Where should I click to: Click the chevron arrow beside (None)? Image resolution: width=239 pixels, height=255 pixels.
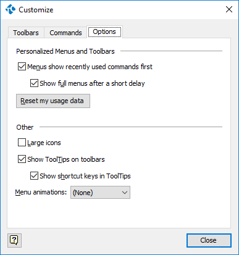coord(125,193)
